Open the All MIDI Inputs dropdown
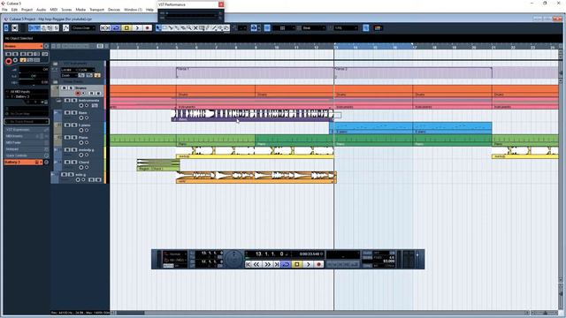The width and height of the screenshot is (566, 318). (x=27, y=92)
